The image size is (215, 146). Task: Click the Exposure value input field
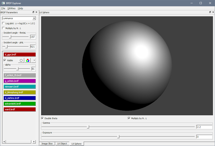204,137
